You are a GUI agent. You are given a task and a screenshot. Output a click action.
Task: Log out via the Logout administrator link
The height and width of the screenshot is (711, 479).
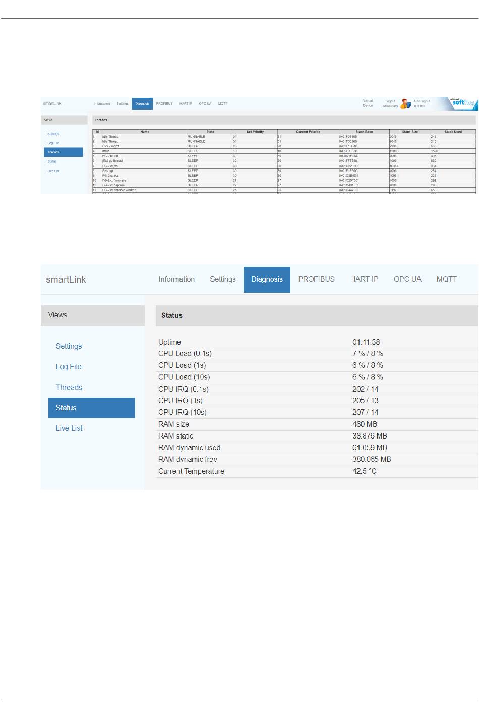[390, 104]
